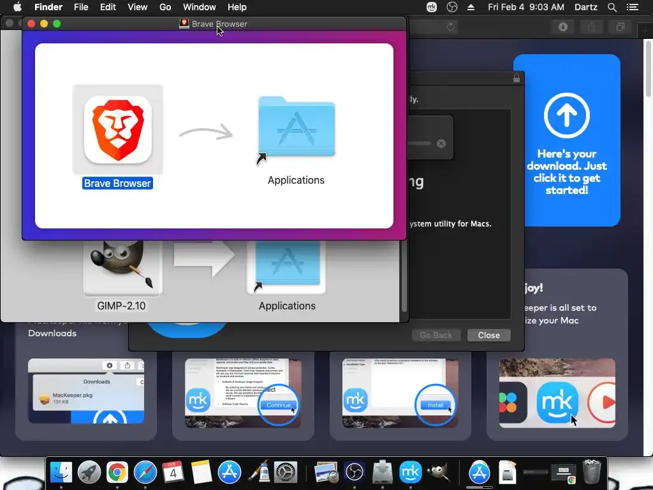Screen dimensions: 653x490
Task: Open Safari from the Dock
Action: (x=145, y=472)
